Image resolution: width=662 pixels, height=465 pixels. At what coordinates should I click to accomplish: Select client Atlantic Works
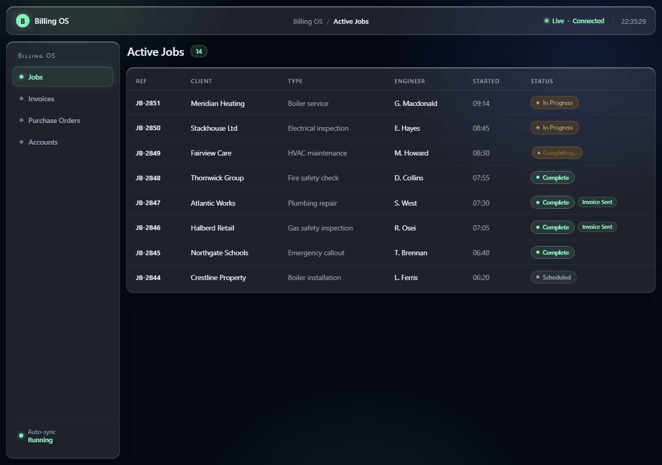(x=213, y=203)
